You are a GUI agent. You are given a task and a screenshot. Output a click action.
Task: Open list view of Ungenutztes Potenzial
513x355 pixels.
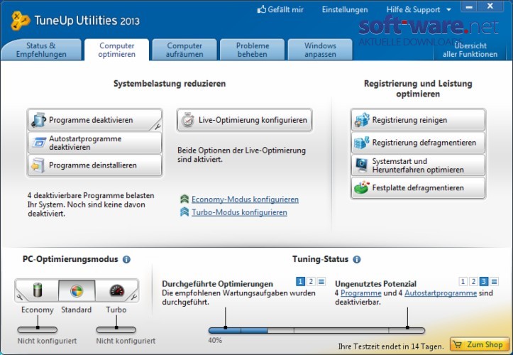494,281
